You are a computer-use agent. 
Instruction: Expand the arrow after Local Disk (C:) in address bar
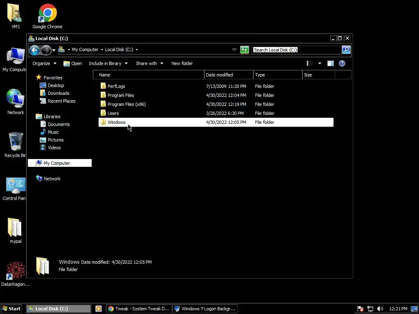point(137,49)
